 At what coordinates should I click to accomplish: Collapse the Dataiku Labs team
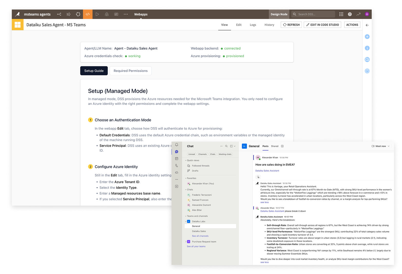186,221
